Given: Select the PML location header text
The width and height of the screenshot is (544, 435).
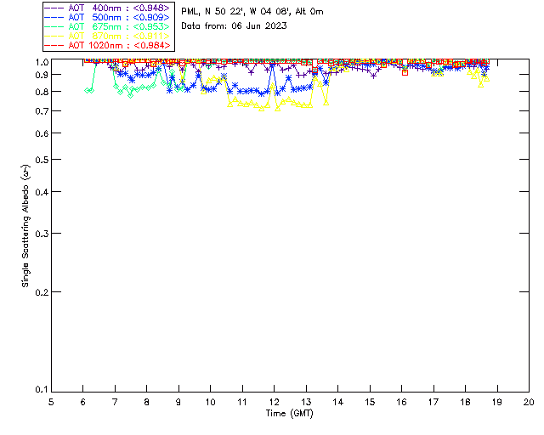Looking at the screenshot, I should click(252, 12).
